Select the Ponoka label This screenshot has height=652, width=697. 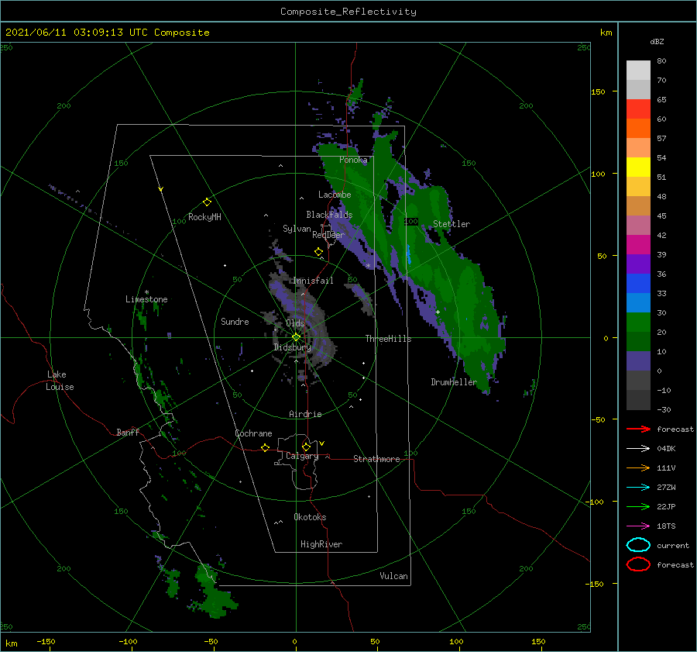(x=353, y=160)
